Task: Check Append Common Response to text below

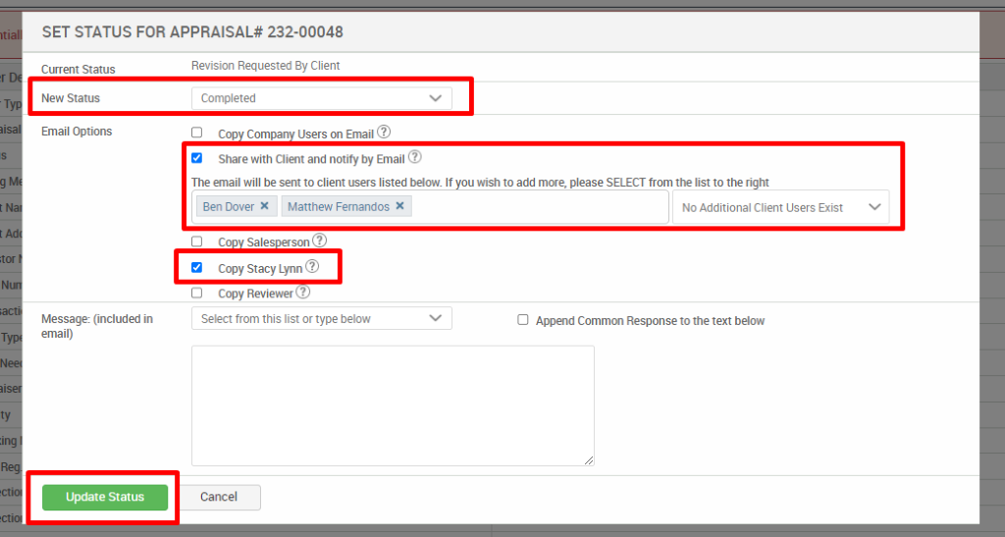Action: coord(523,320)
